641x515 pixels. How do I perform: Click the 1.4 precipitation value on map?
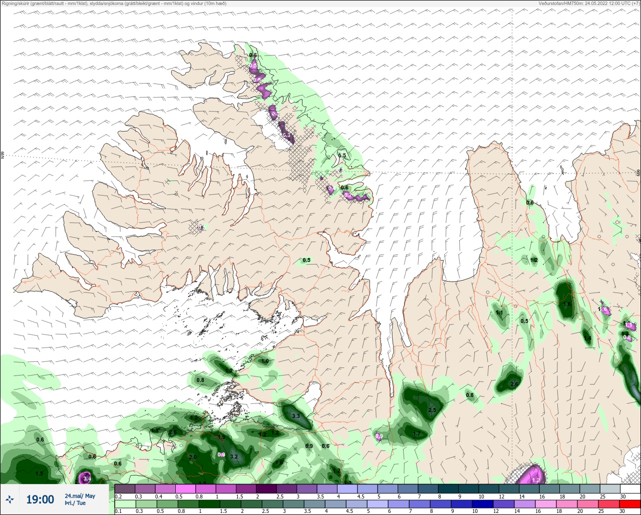[x=588, y=338]
